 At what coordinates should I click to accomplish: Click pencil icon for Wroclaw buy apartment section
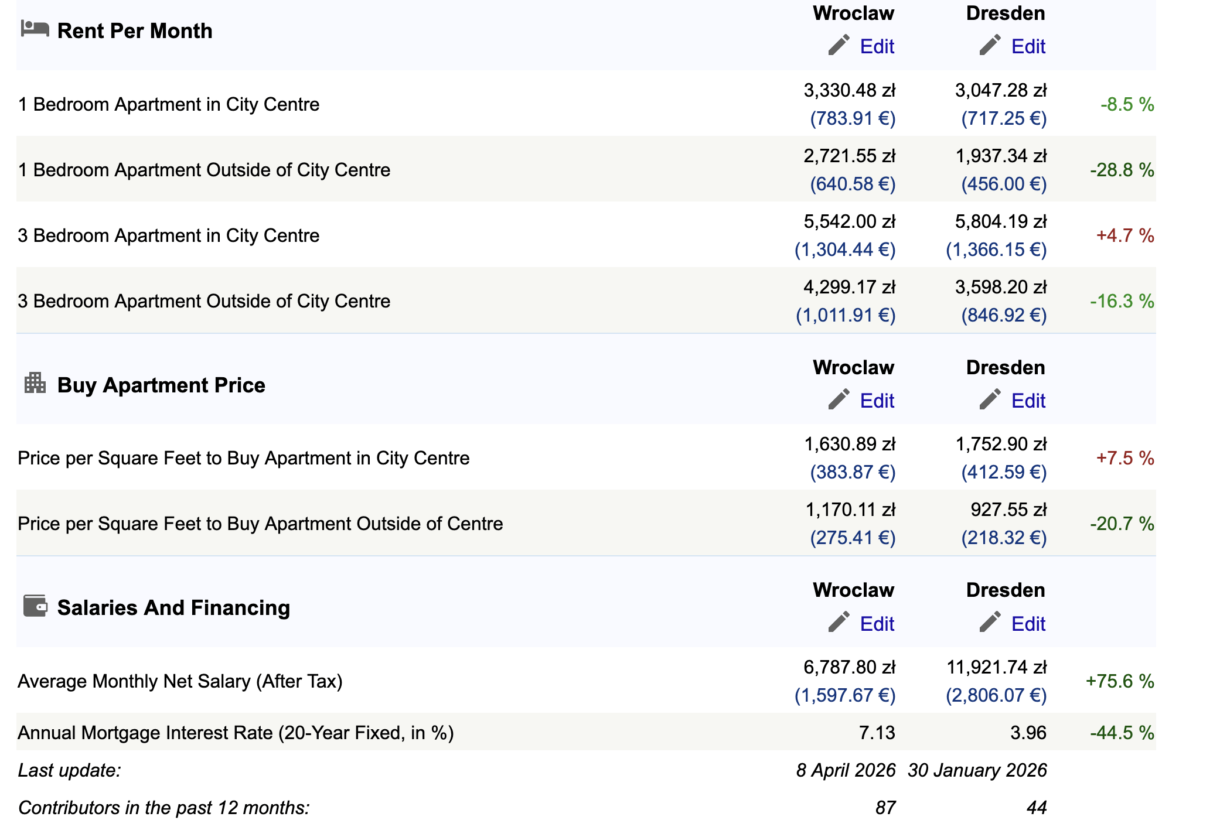pyautogui.click(x=839, y=399)
